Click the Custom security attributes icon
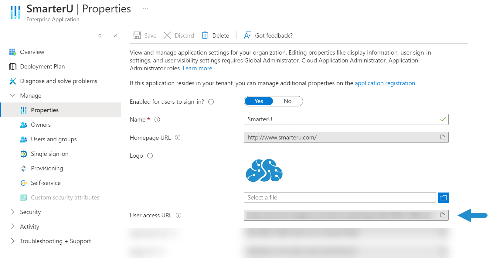Viewport: 493px width, 258px height. pos(24,197)
